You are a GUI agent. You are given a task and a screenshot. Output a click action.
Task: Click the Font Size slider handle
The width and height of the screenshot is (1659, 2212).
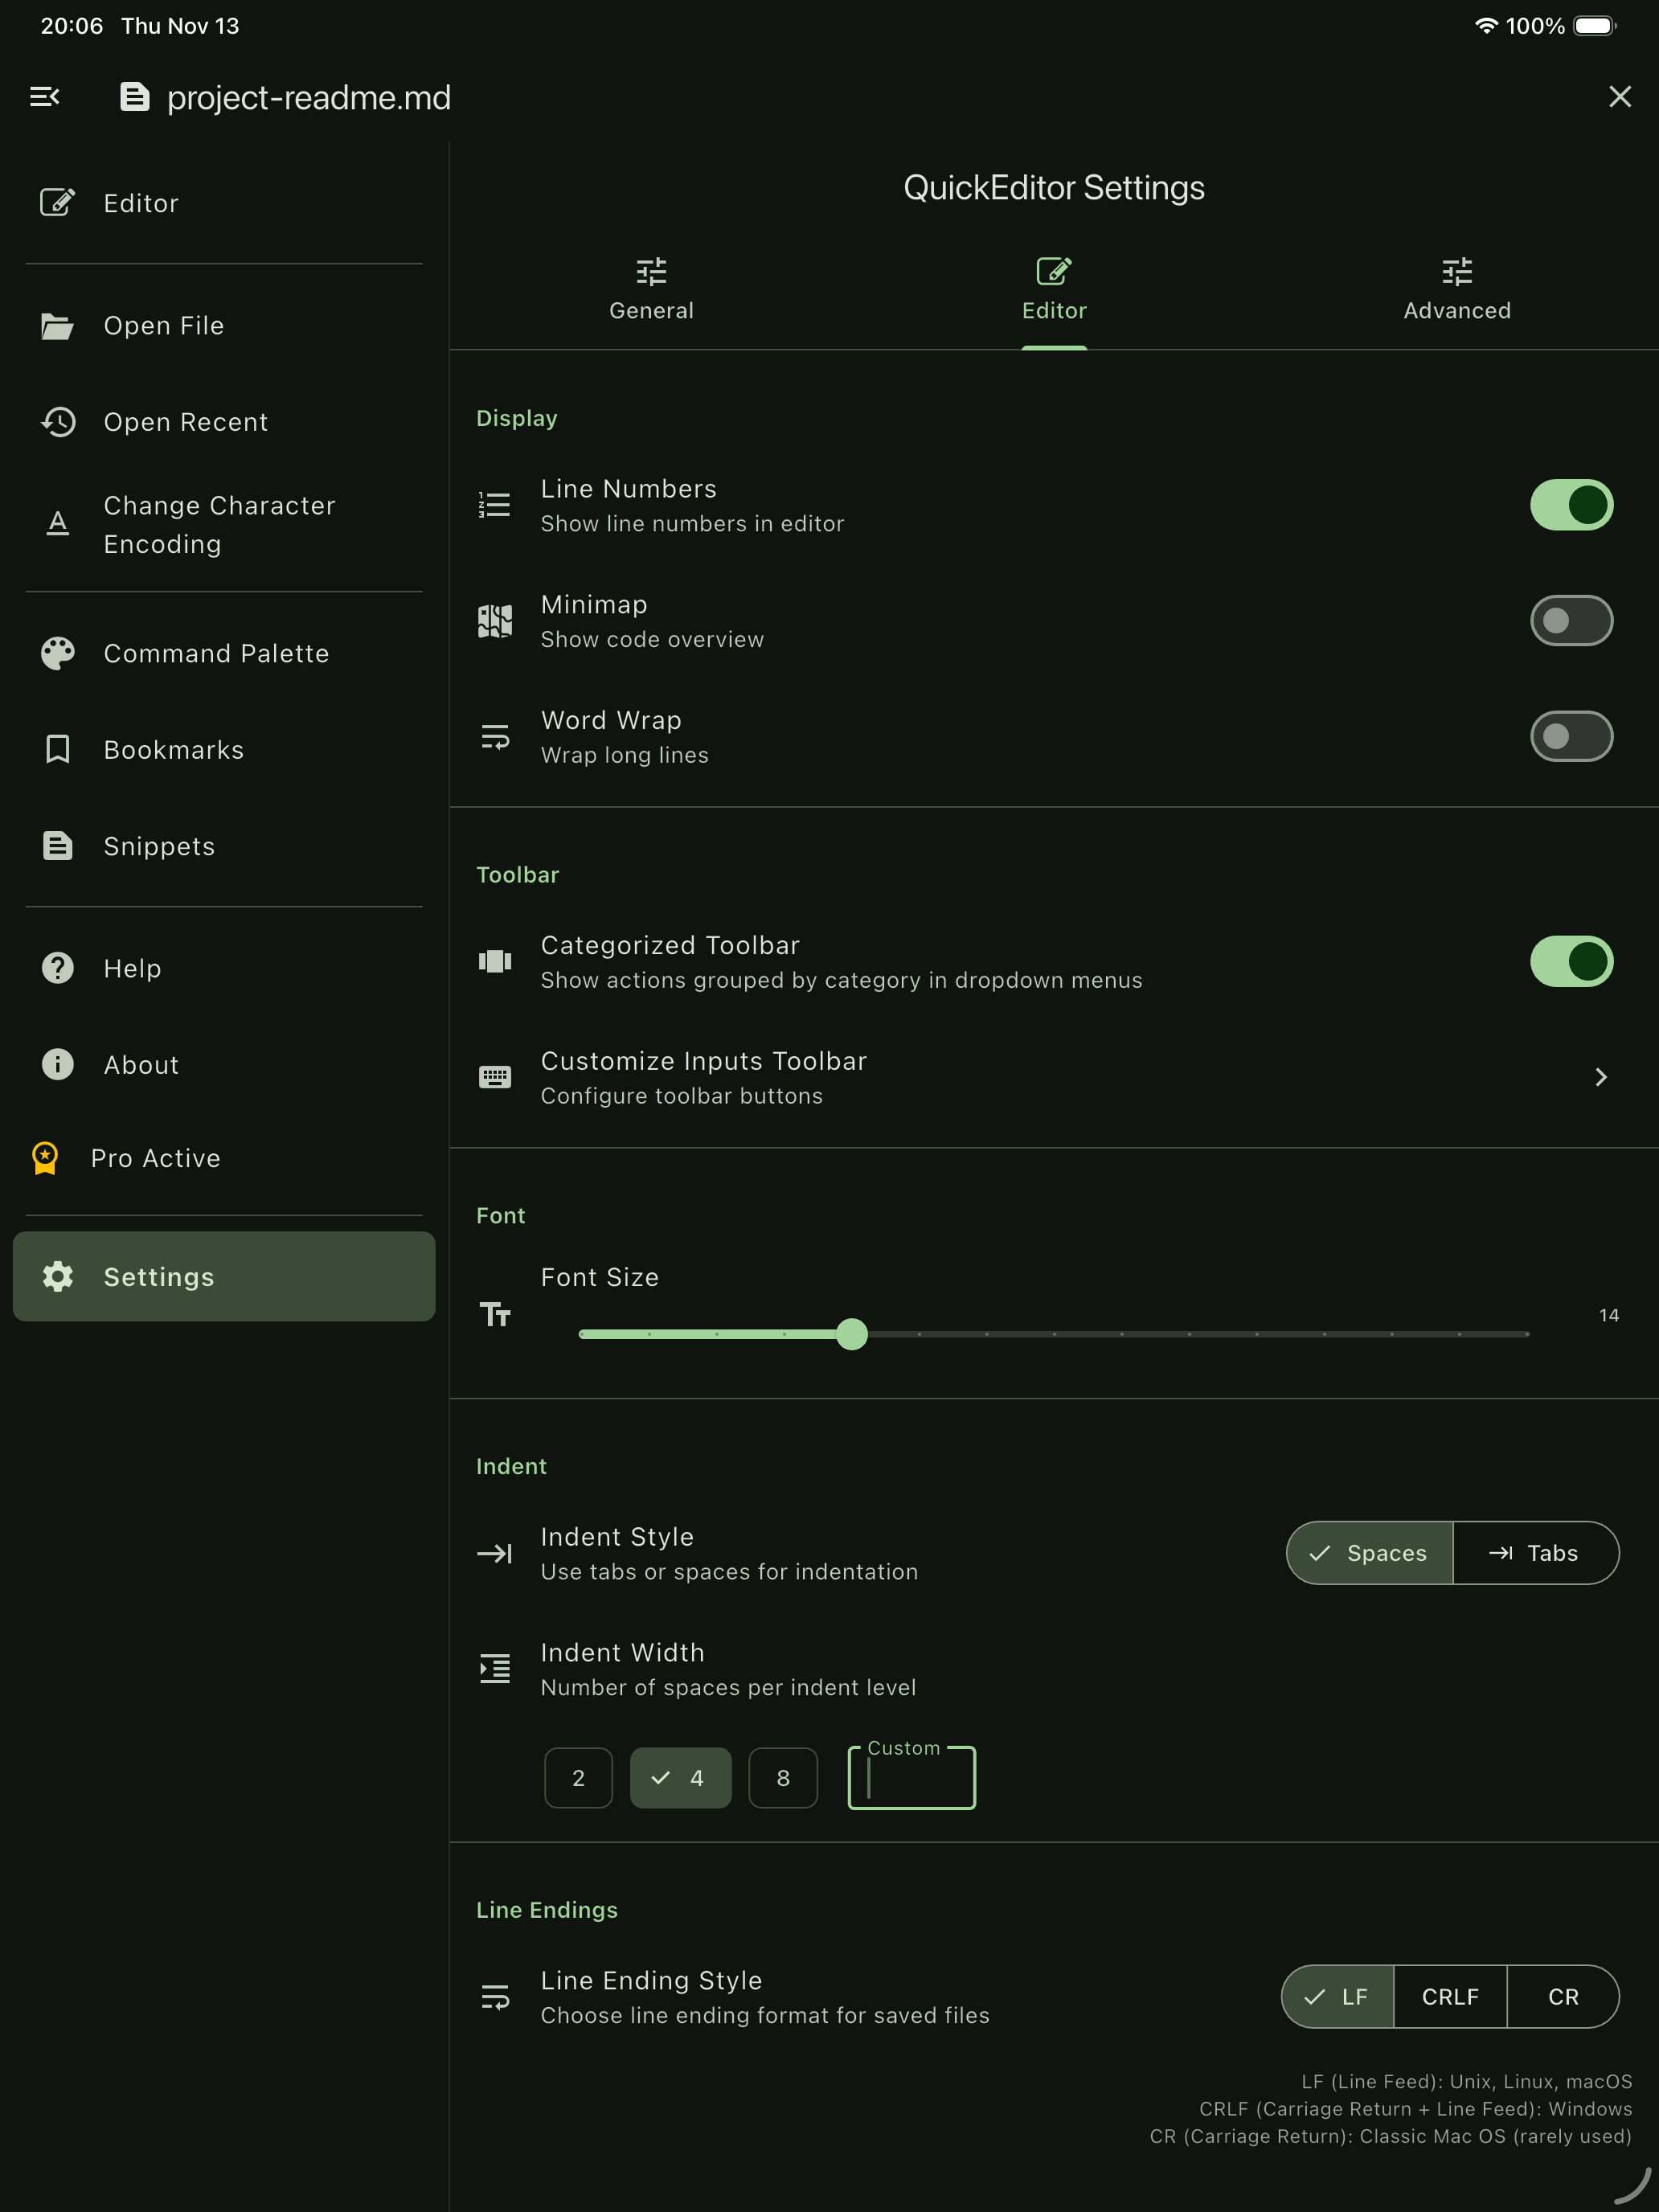tap(851, 1334)
